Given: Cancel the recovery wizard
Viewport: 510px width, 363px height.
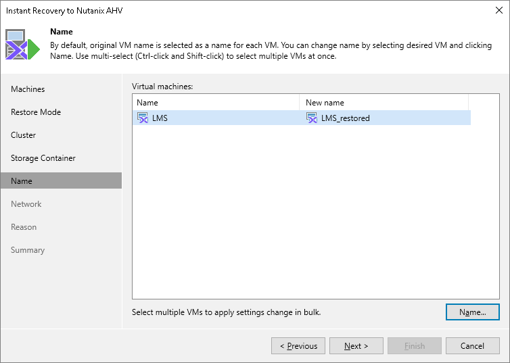Looking at the screenshot, I should tap(472, 346).
